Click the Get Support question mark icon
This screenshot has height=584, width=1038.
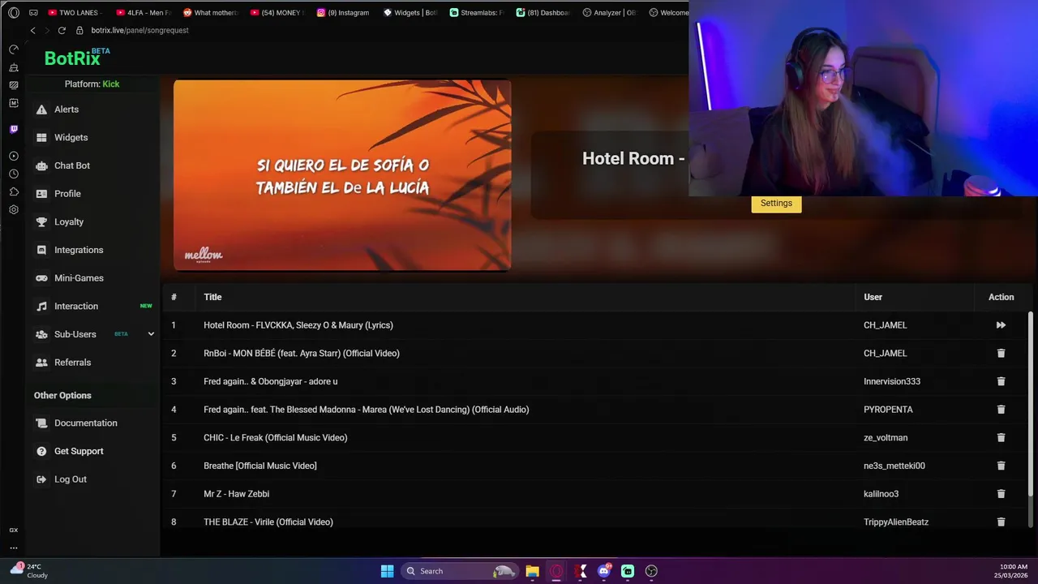(41, 451)
